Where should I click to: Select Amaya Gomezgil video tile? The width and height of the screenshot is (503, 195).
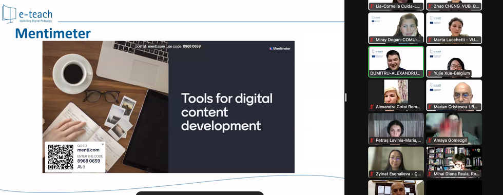click(x=454, y=129)
